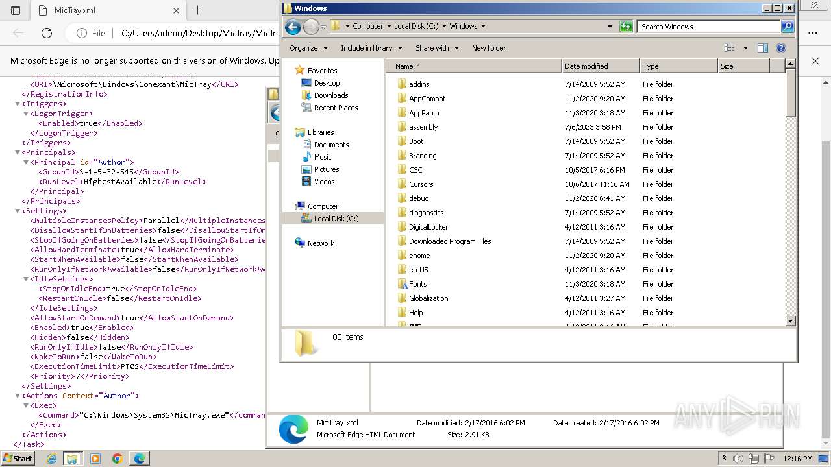Click in the Search Windows field
This screenshot has height=467, width=831.
pyautogui.click(x=709, y=27)
